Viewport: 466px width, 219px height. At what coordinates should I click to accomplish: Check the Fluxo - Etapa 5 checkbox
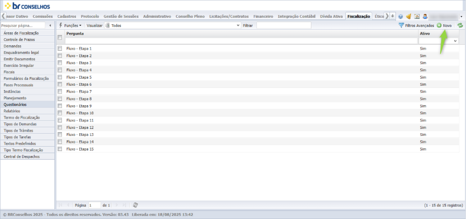60,77
